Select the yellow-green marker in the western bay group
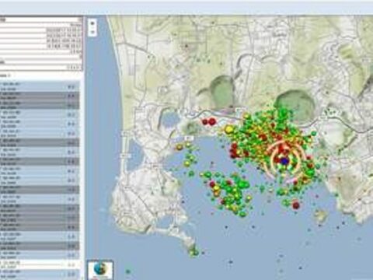The height and width of the screenshot is (280, 373). pyautogui.click(x=187, y=163)
